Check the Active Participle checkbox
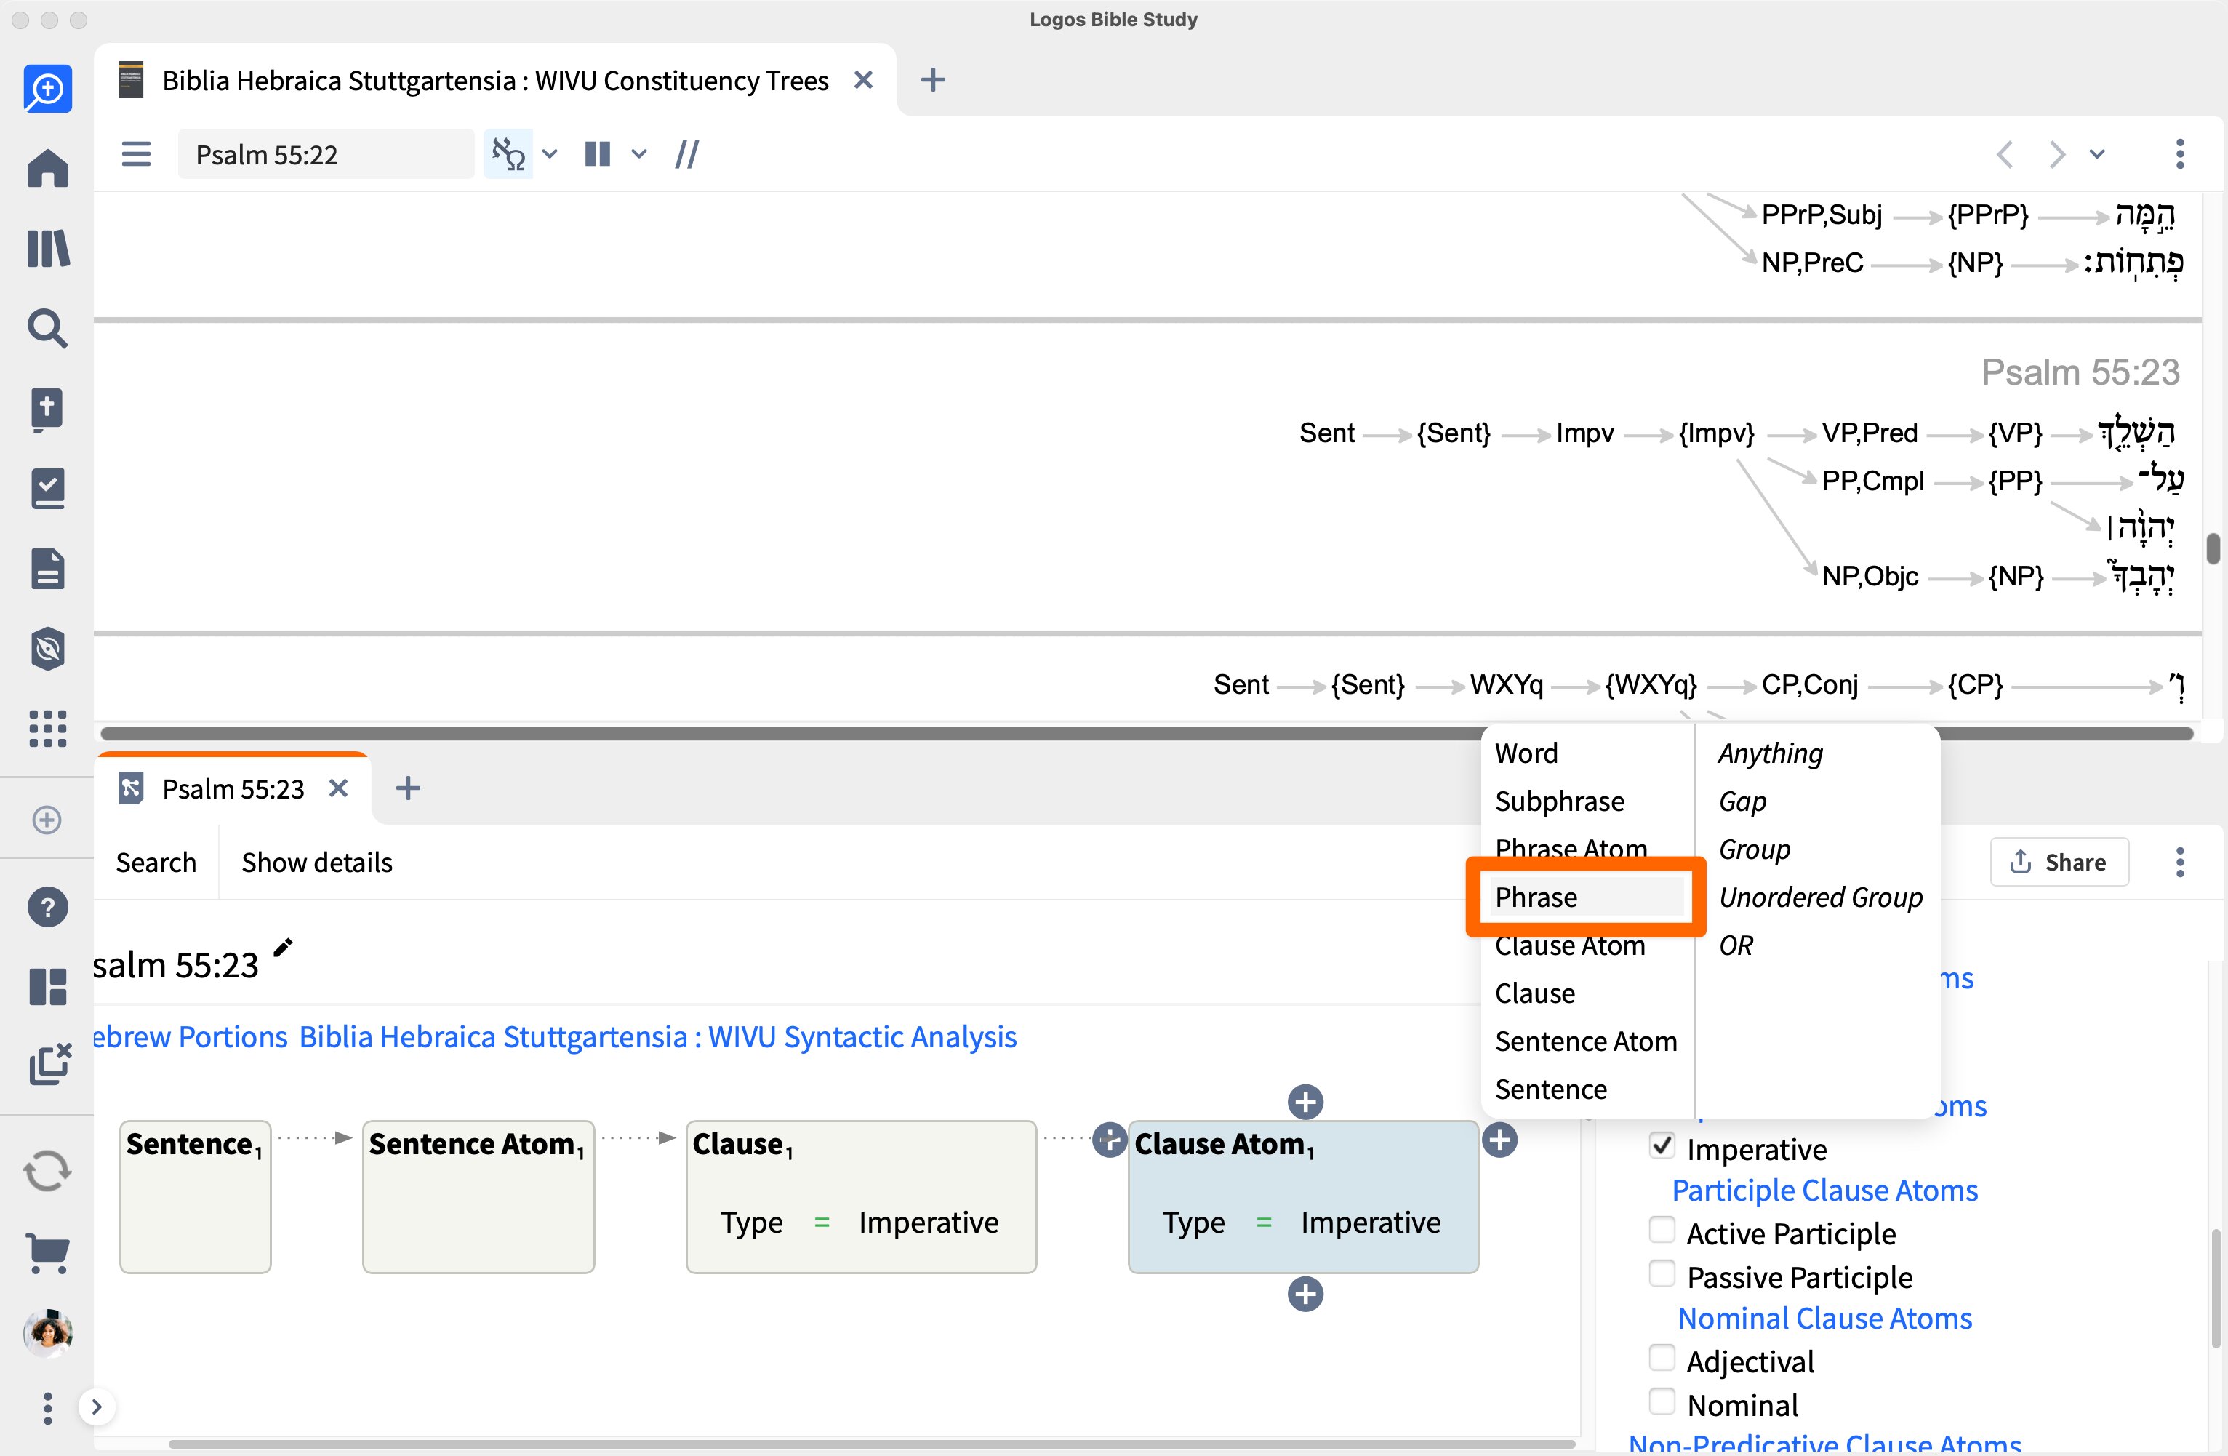Viewport: 2228px width, 1456px height. (1662, 1231)
